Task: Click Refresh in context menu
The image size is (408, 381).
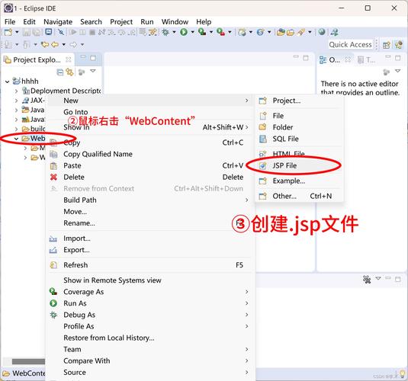Action: coord(150,265)
